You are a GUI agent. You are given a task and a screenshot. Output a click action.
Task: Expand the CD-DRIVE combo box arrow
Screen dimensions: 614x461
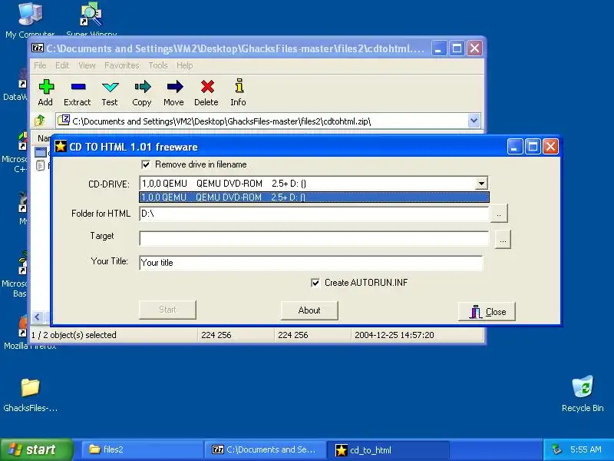point(481,184)
